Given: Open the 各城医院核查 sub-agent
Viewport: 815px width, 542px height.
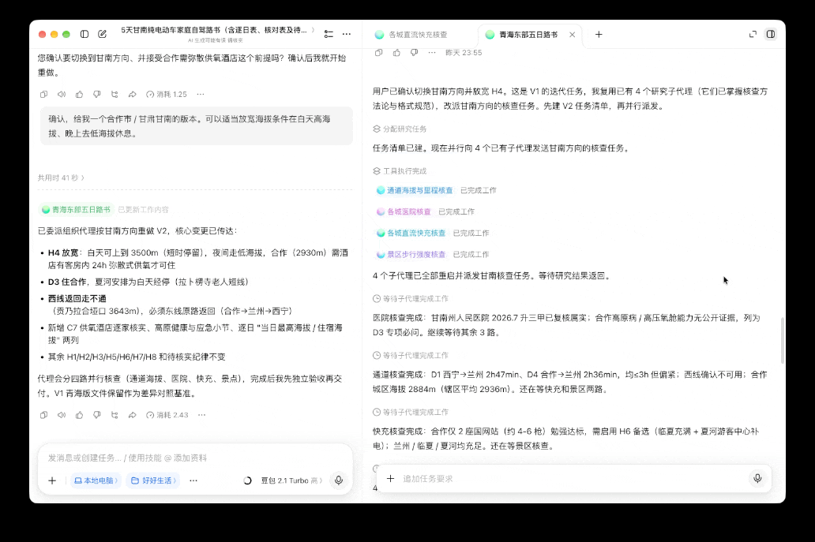Looking at the screenshot, I should click(404, 211).
